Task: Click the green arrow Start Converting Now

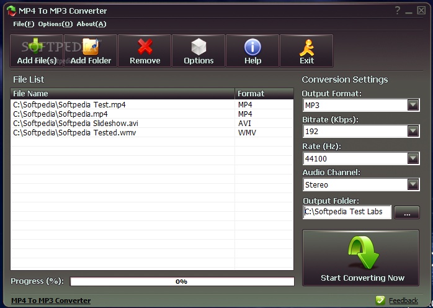Action: [x=360, y=258]
